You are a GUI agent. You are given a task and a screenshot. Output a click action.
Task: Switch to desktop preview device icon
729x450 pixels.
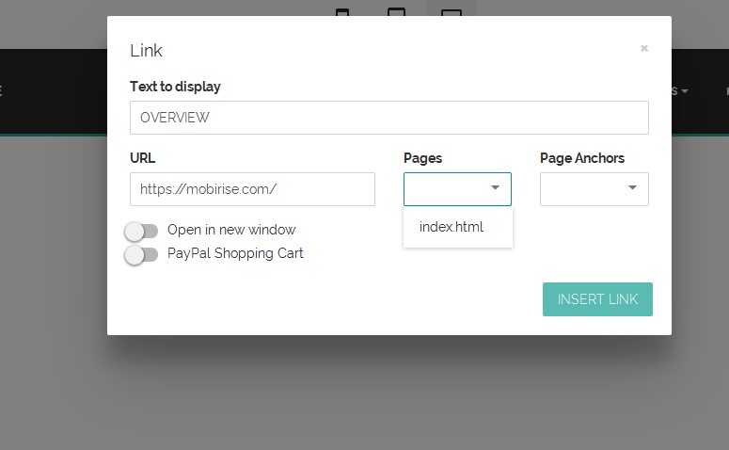click(452, 13)
